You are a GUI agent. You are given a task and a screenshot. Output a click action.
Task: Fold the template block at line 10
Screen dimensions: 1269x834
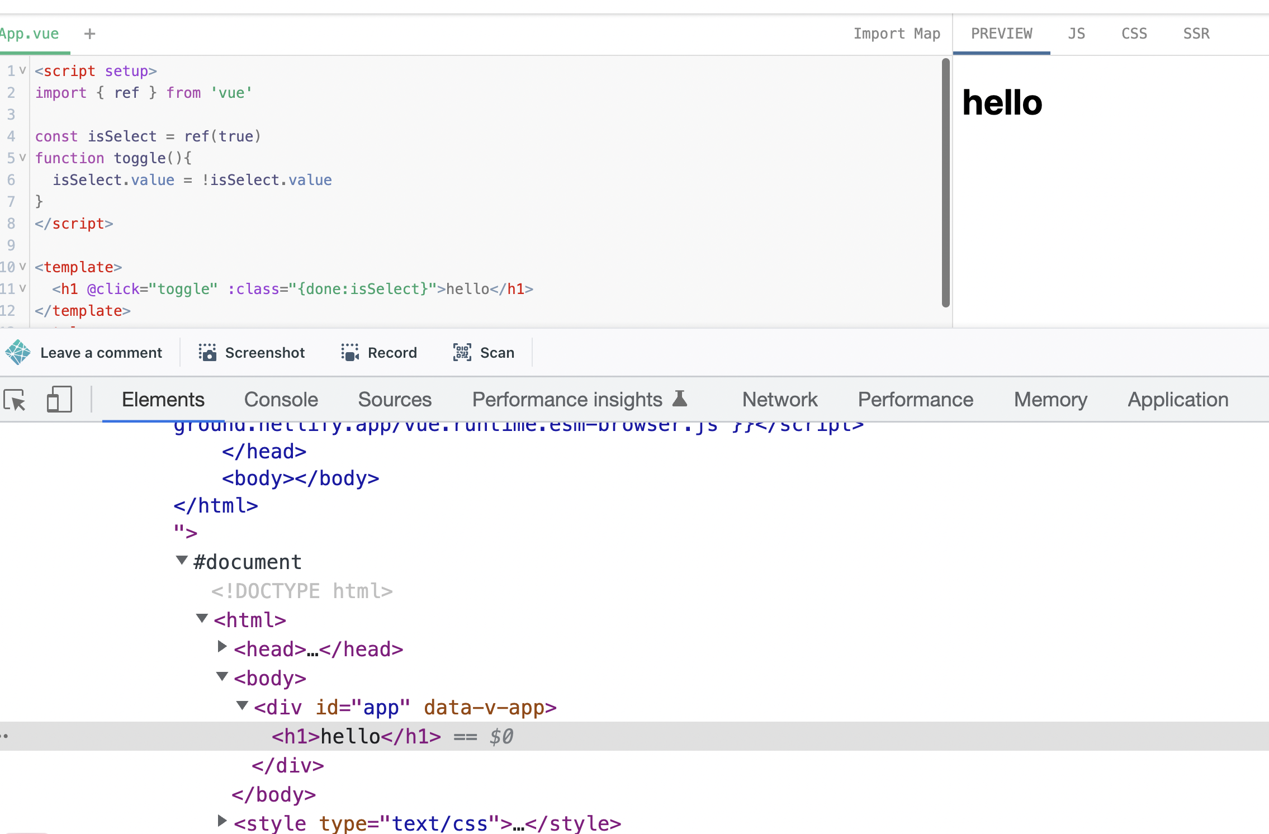[x=22, y=267]
